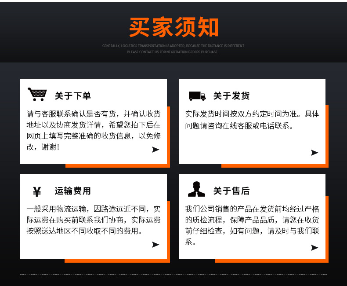Click the after-sales paragraph starting 我们公司销售

tap(252, 225)
